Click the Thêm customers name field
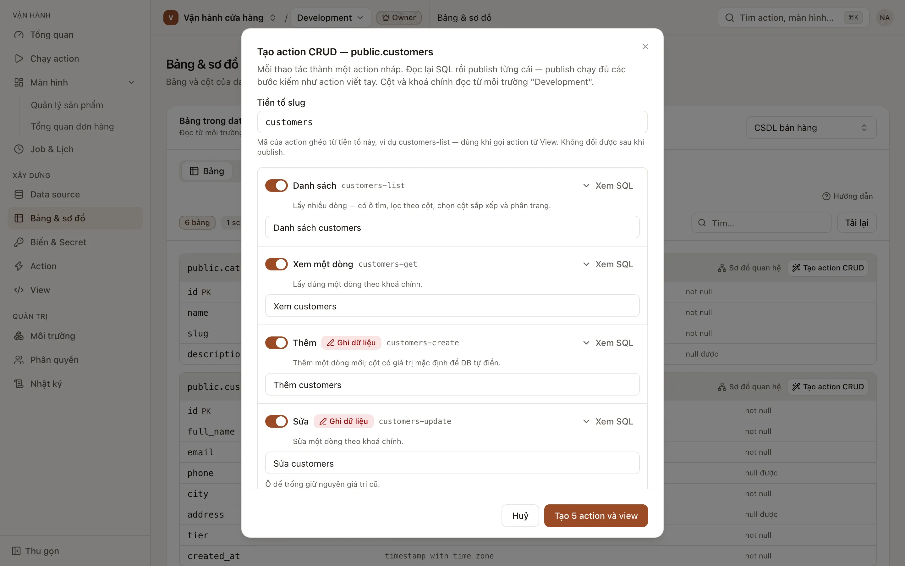 (452, 385)
